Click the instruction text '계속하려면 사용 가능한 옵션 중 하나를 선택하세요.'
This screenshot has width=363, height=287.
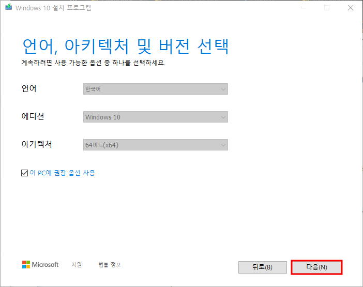[94, 63]
